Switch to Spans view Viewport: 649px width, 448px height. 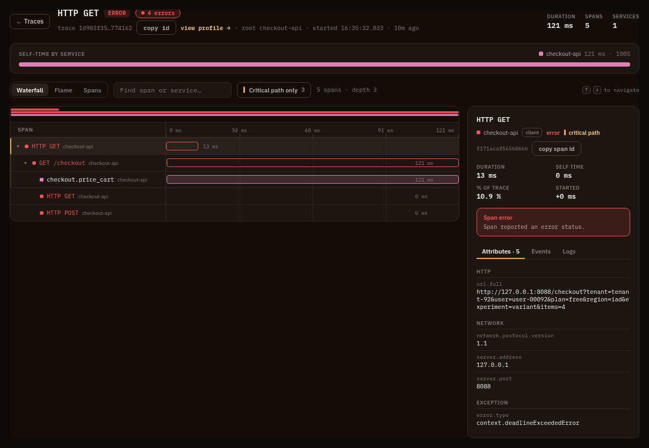(92, 90)
